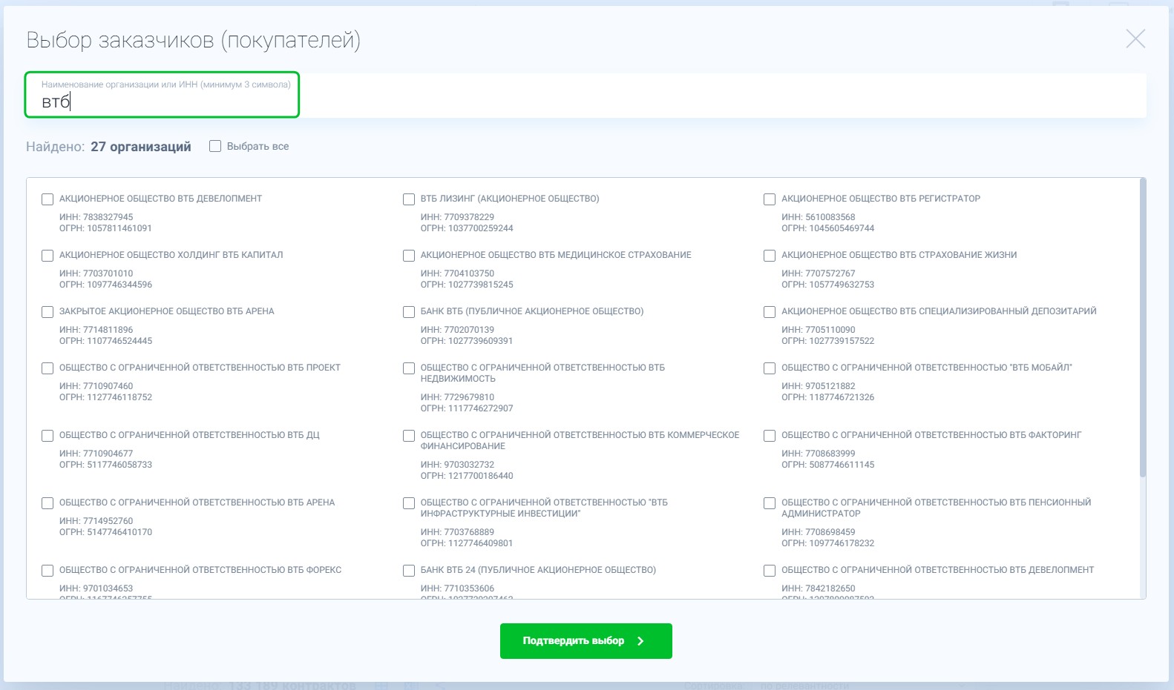Click OGRN value 1097746344596
1174x690 pixels.
[x=119, y=285]
